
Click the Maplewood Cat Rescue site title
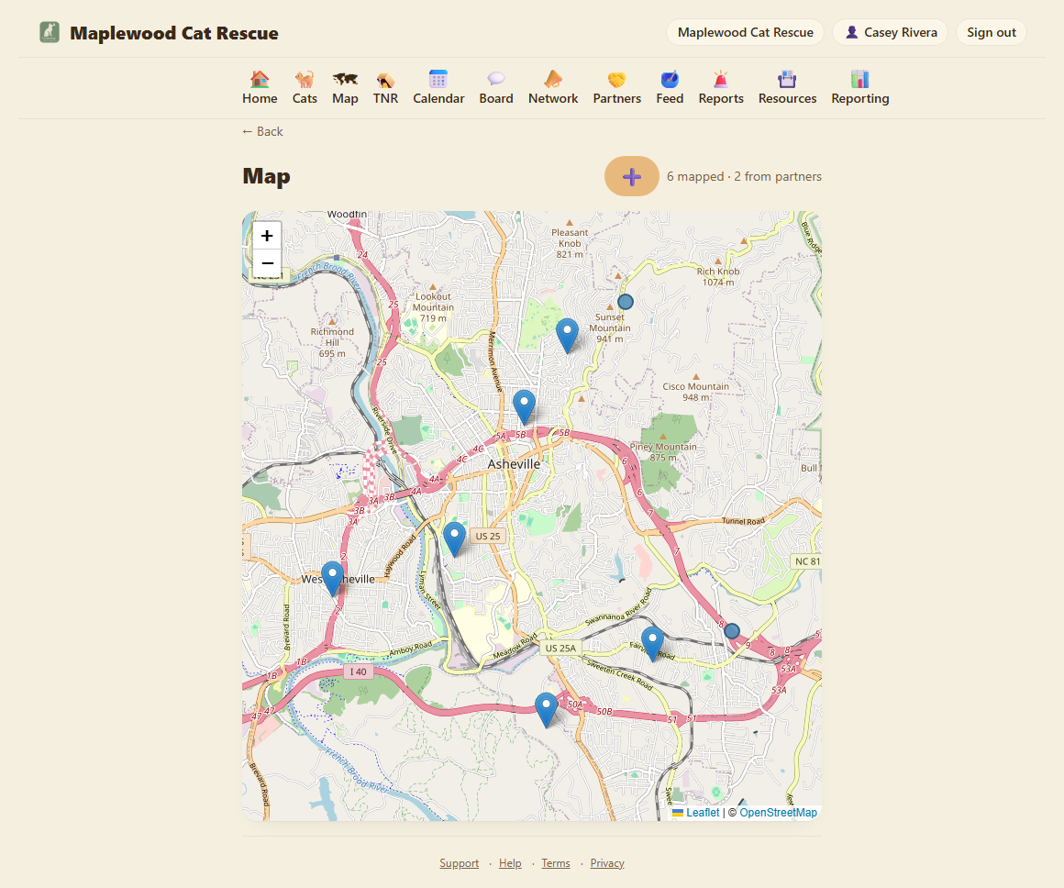click(x=173, y=33)
